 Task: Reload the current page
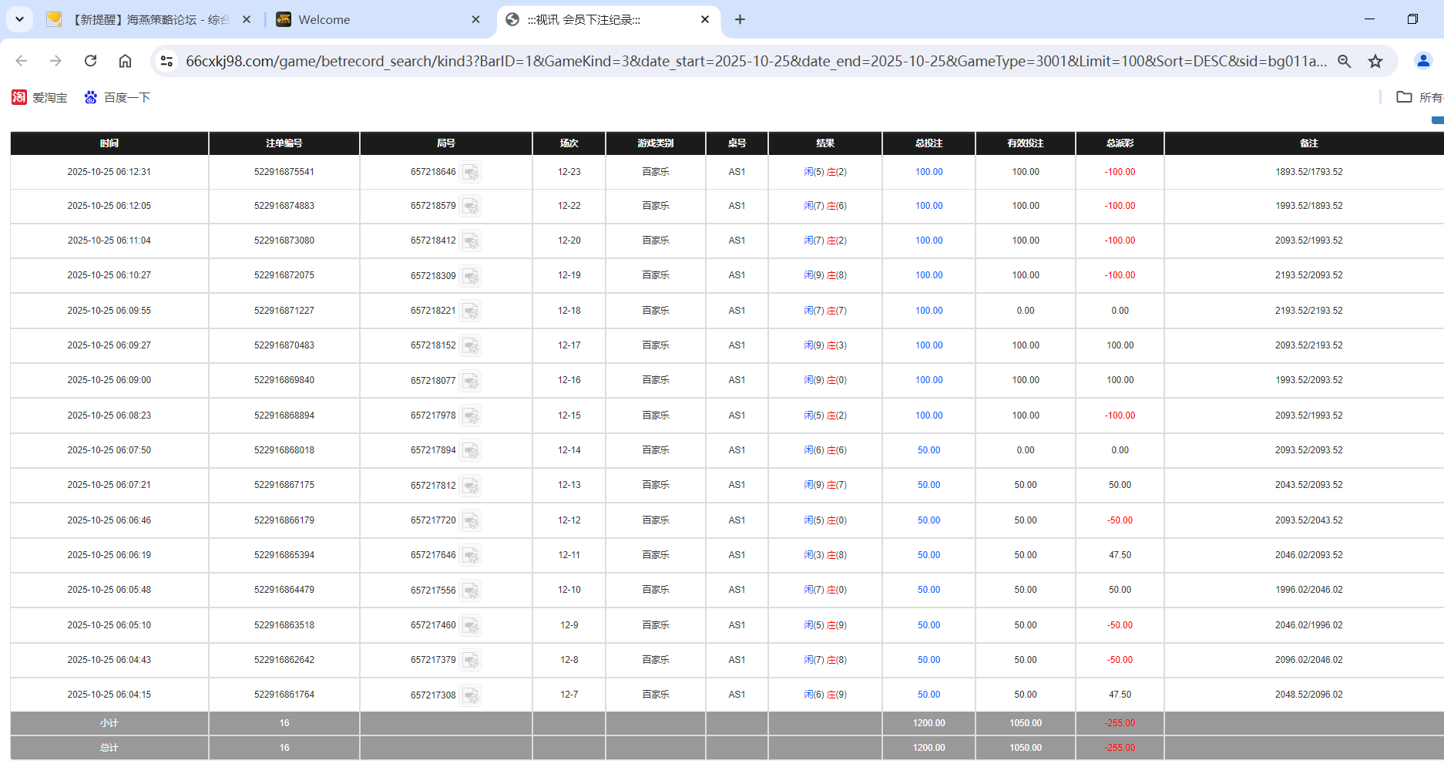90,61
